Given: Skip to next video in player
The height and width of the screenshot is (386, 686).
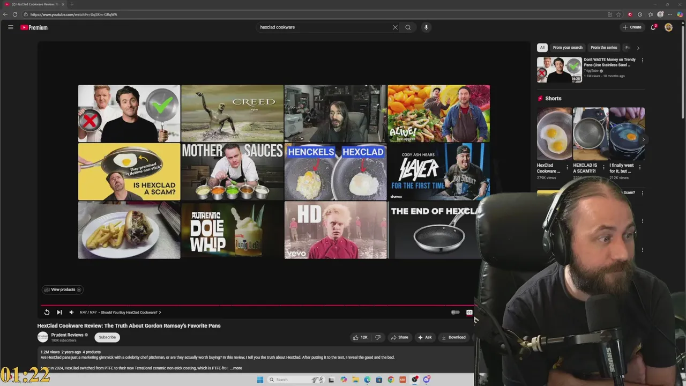Looking at the screenshot, I should [59, 312].
